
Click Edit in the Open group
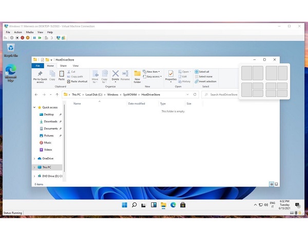(x=182, y=77)
